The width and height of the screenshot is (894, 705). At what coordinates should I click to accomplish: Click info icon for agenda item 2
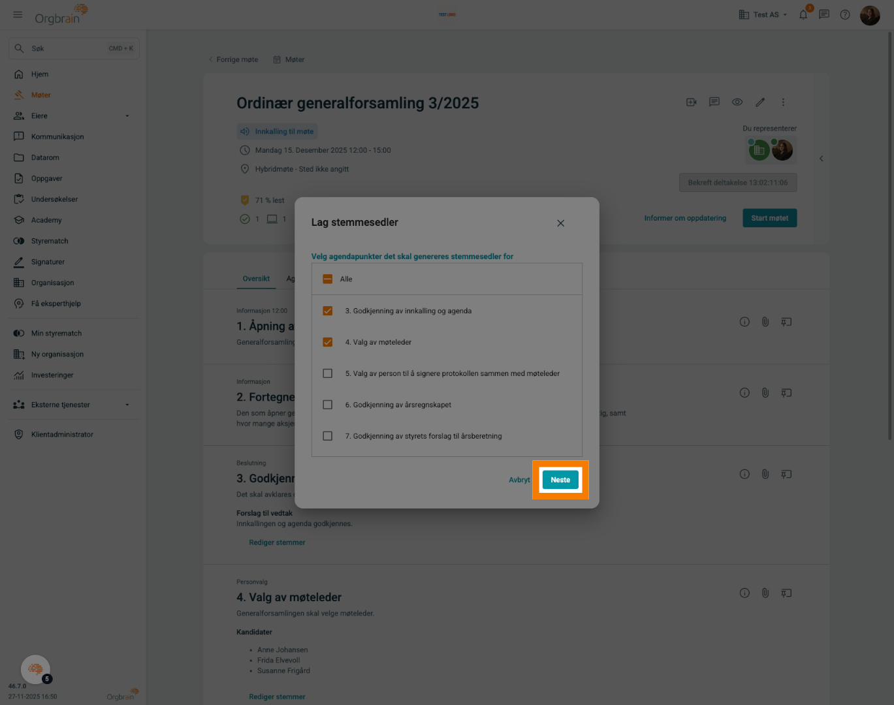point(744,393)
